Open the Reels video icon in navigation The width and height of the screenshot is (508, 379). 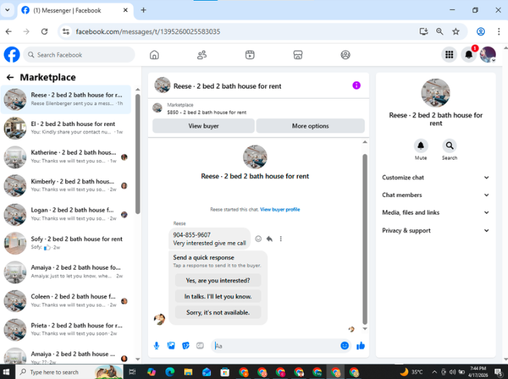pos(249,55)
